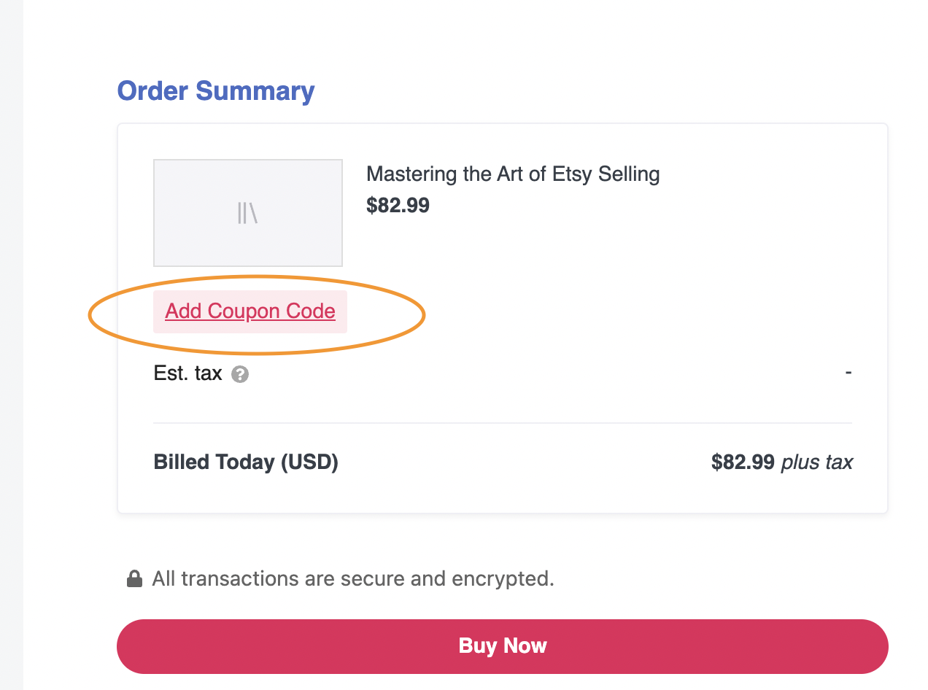Click the $82.99 price under the course title

(x=398, y=206)
